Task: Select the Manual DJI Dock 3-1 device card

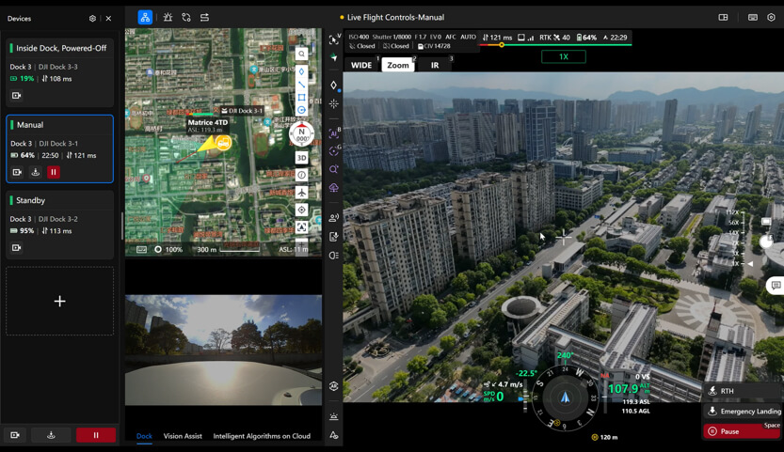Action: click(59, 148)
